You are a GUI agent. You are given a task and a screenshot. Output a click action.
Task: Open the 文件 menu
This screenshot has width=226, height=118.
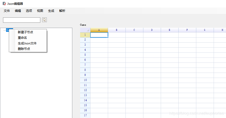7,11
